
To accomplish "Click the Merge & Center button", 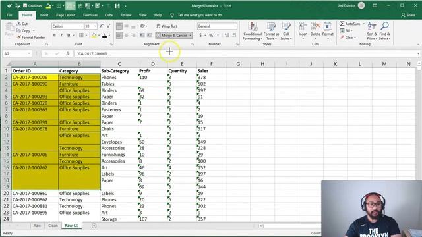I will click(171, 35).
